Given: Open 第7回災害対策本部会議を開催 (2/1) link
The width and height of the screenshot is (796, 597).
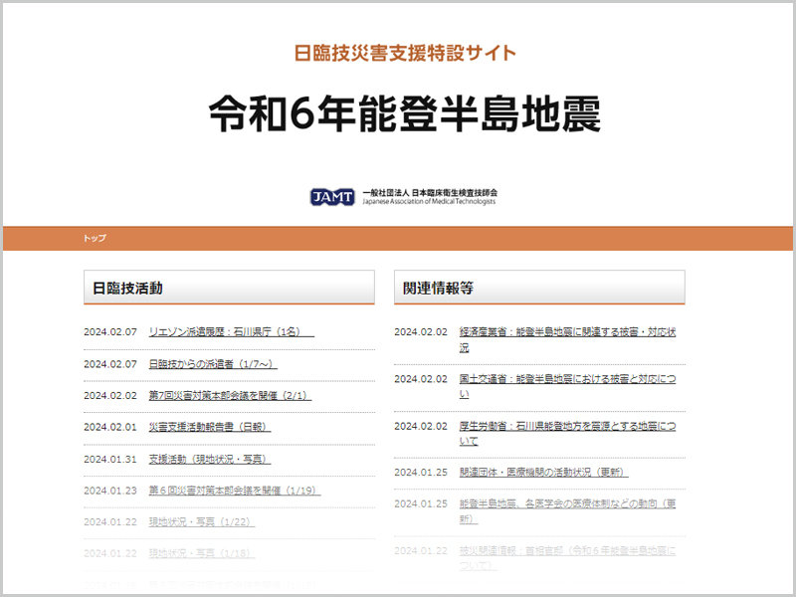Looking at the screenshot, I should [229, 396].
